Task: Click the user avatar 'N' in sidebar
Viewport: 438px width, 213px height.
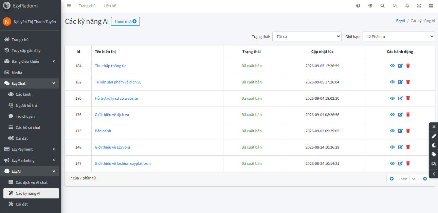Action: point(7,22)
